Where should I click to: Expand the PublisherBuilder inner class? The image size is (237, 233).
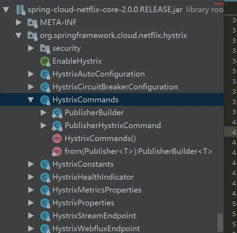43,113
